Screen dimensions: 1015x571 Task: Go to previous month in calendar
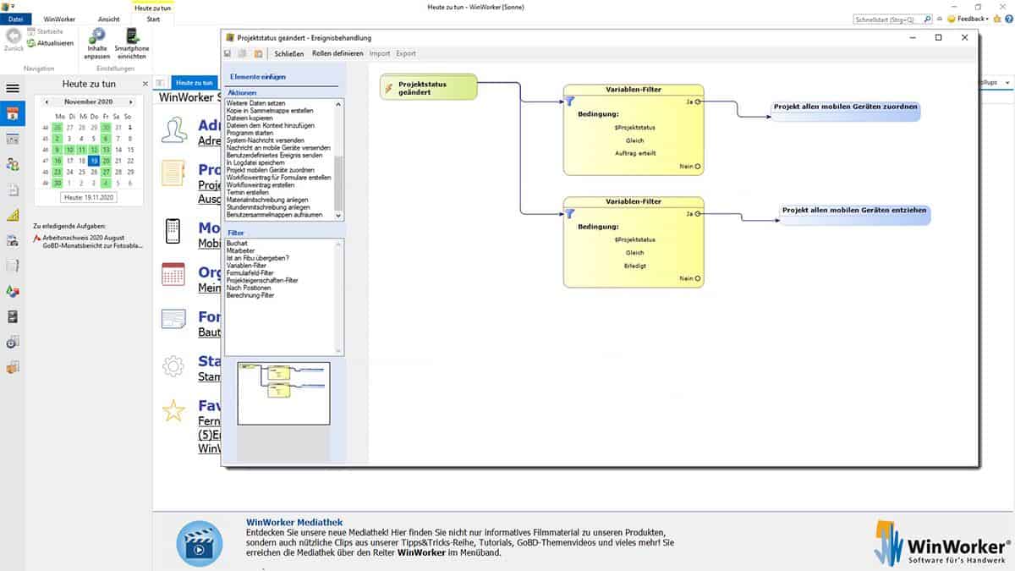point(47,102)
